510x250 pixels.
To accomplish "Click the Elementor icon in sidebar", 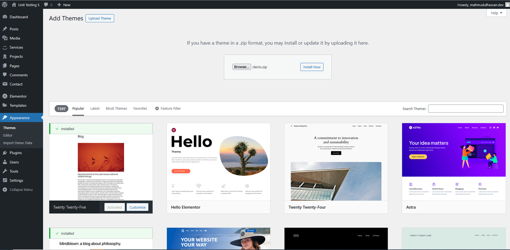I will tap(5, 96).
